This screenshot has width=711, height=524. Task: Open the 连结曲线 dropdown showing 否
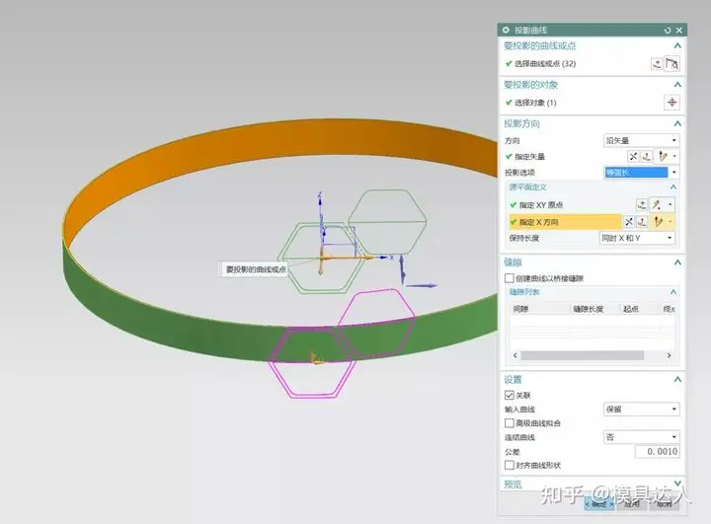pos(641,437)
